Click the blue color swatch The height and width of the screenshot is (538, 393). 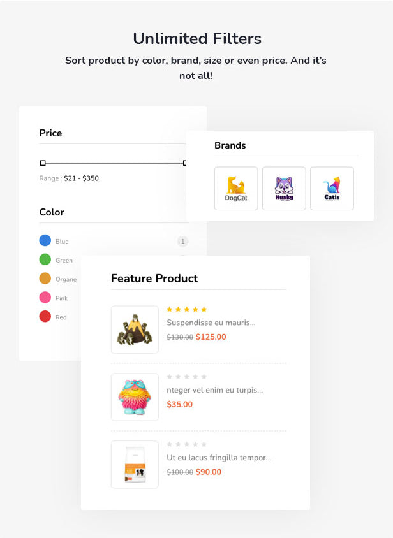coord(45,240)
